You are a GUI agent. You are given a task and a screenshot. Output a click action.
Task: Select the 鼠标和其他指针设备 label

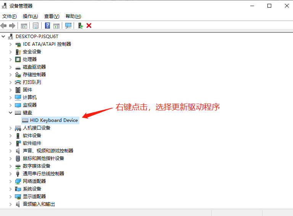click(43, 158)
